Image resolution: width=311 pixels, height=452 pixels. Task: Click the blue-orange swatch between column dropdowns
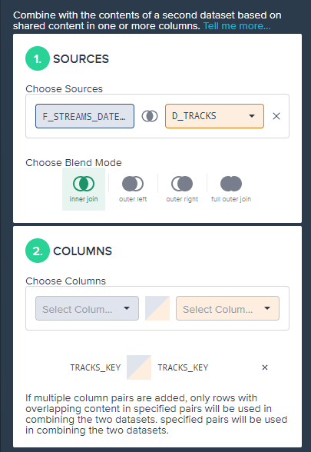[157, 308]
